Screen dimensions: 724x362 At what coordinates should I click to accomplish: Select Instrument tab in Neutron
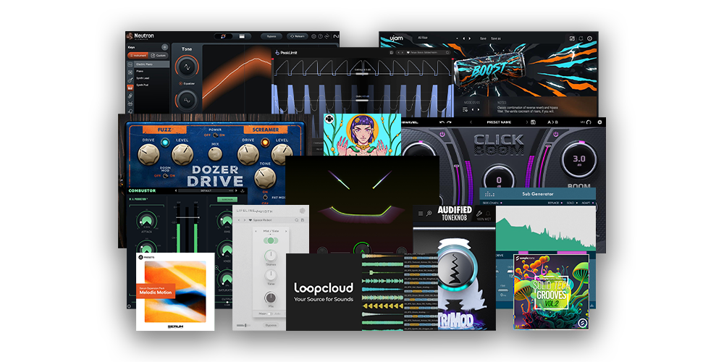pyautogui.click(x=138, y=56)
